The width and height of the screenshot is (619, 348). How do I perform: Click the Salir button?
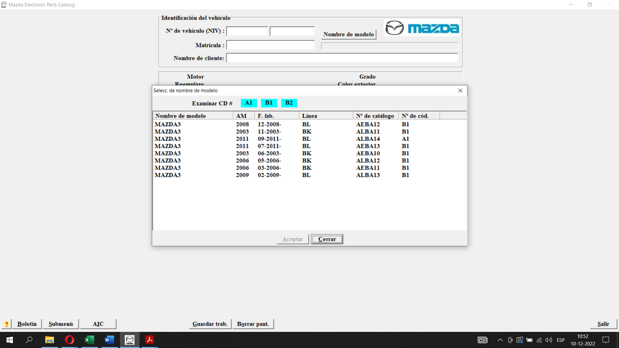click(x=603, y=324)
